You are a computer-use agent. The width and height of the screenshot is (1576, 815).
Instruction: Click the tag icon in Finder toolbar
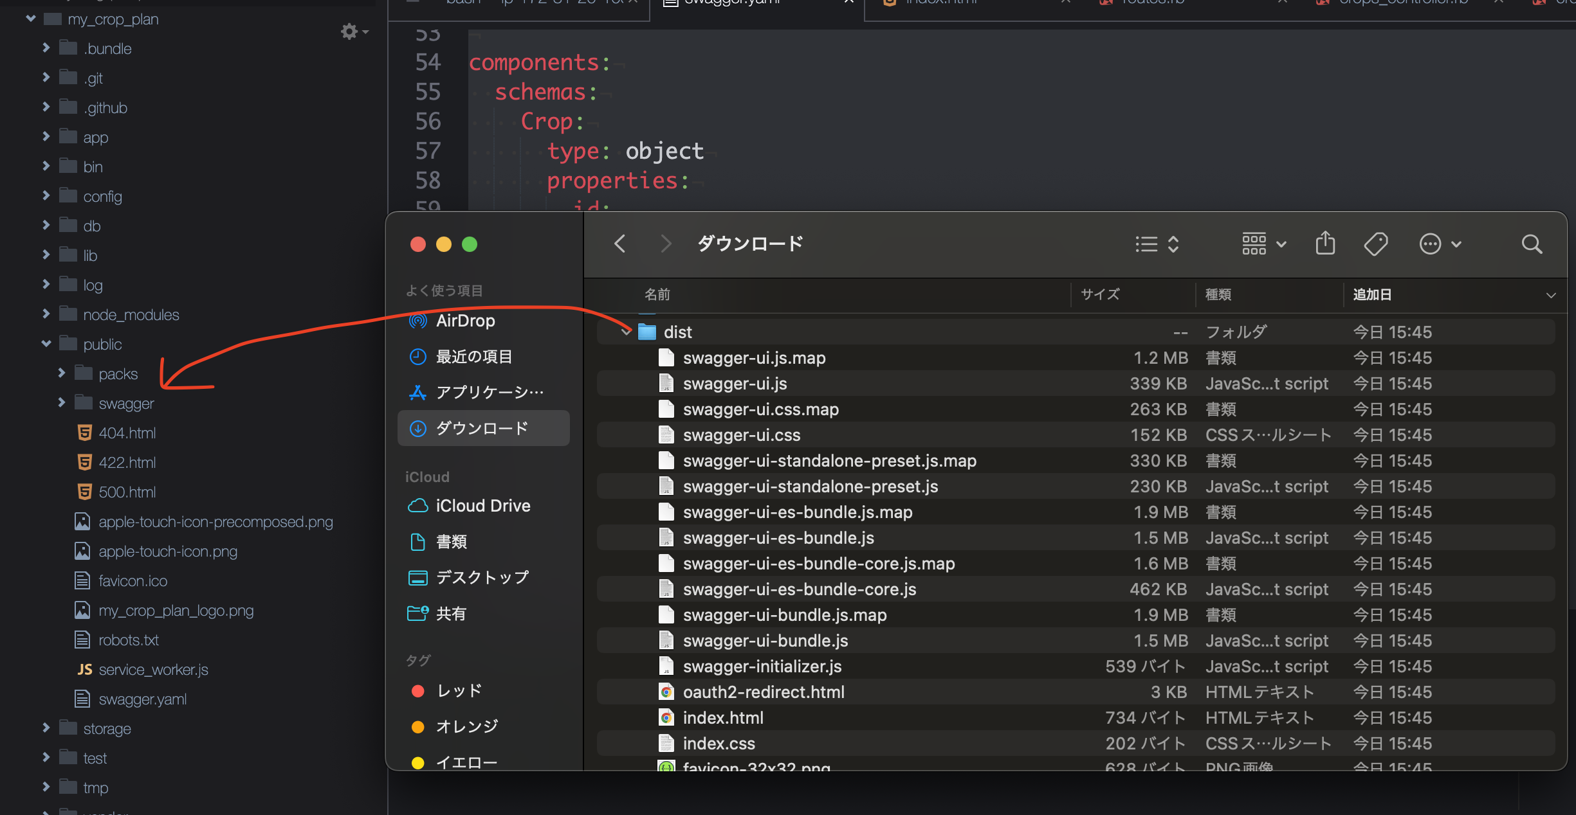pos(1375,244)
